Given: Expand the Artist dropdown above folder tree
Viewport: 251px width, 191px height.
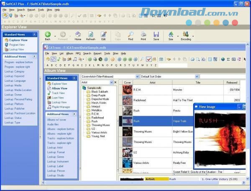Looking at the screenshot, I should 111,83.
